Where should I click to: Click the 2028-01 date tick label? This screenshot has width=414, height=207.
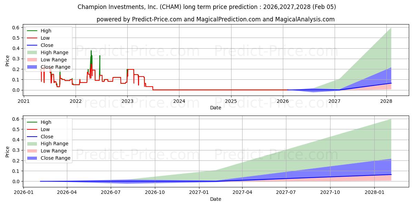[375, 192]
